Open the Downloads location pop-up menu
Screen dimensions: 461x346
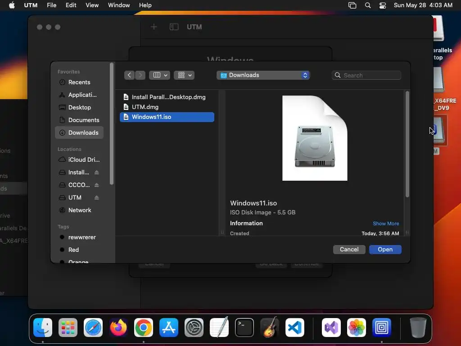point(263,75)
